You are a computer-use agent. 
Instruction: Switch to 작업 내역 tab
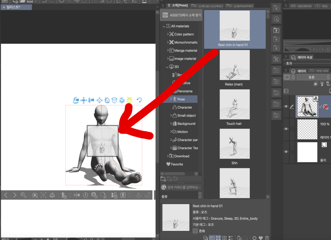(x=319, y=71)
